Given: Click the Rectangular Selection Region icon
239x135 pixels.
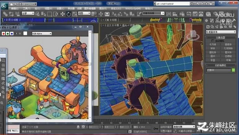Looking at the screenshot, I should [50, 14].
